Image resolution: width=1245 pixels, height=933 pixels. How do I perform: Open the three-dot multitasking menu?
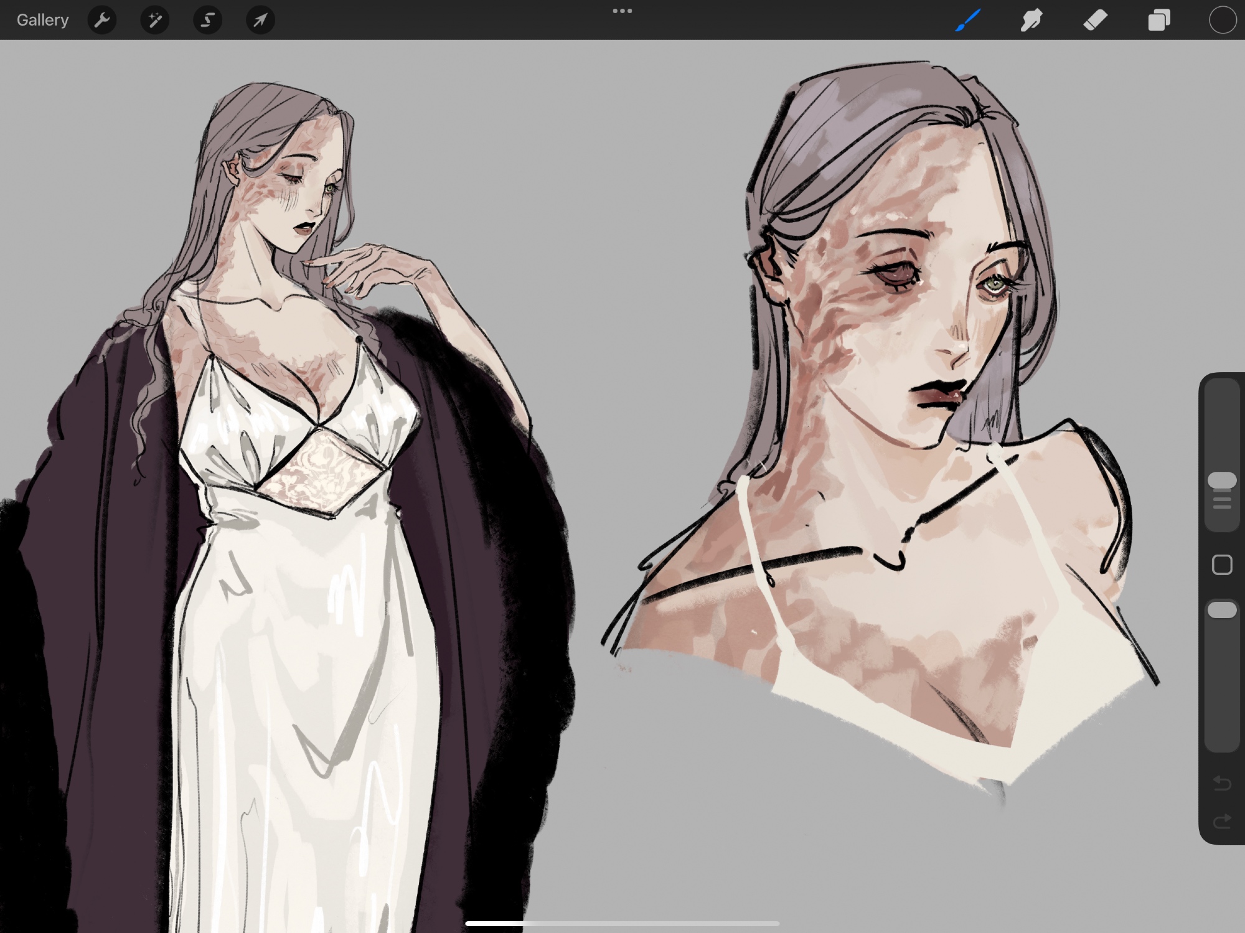tap(622, 11)
